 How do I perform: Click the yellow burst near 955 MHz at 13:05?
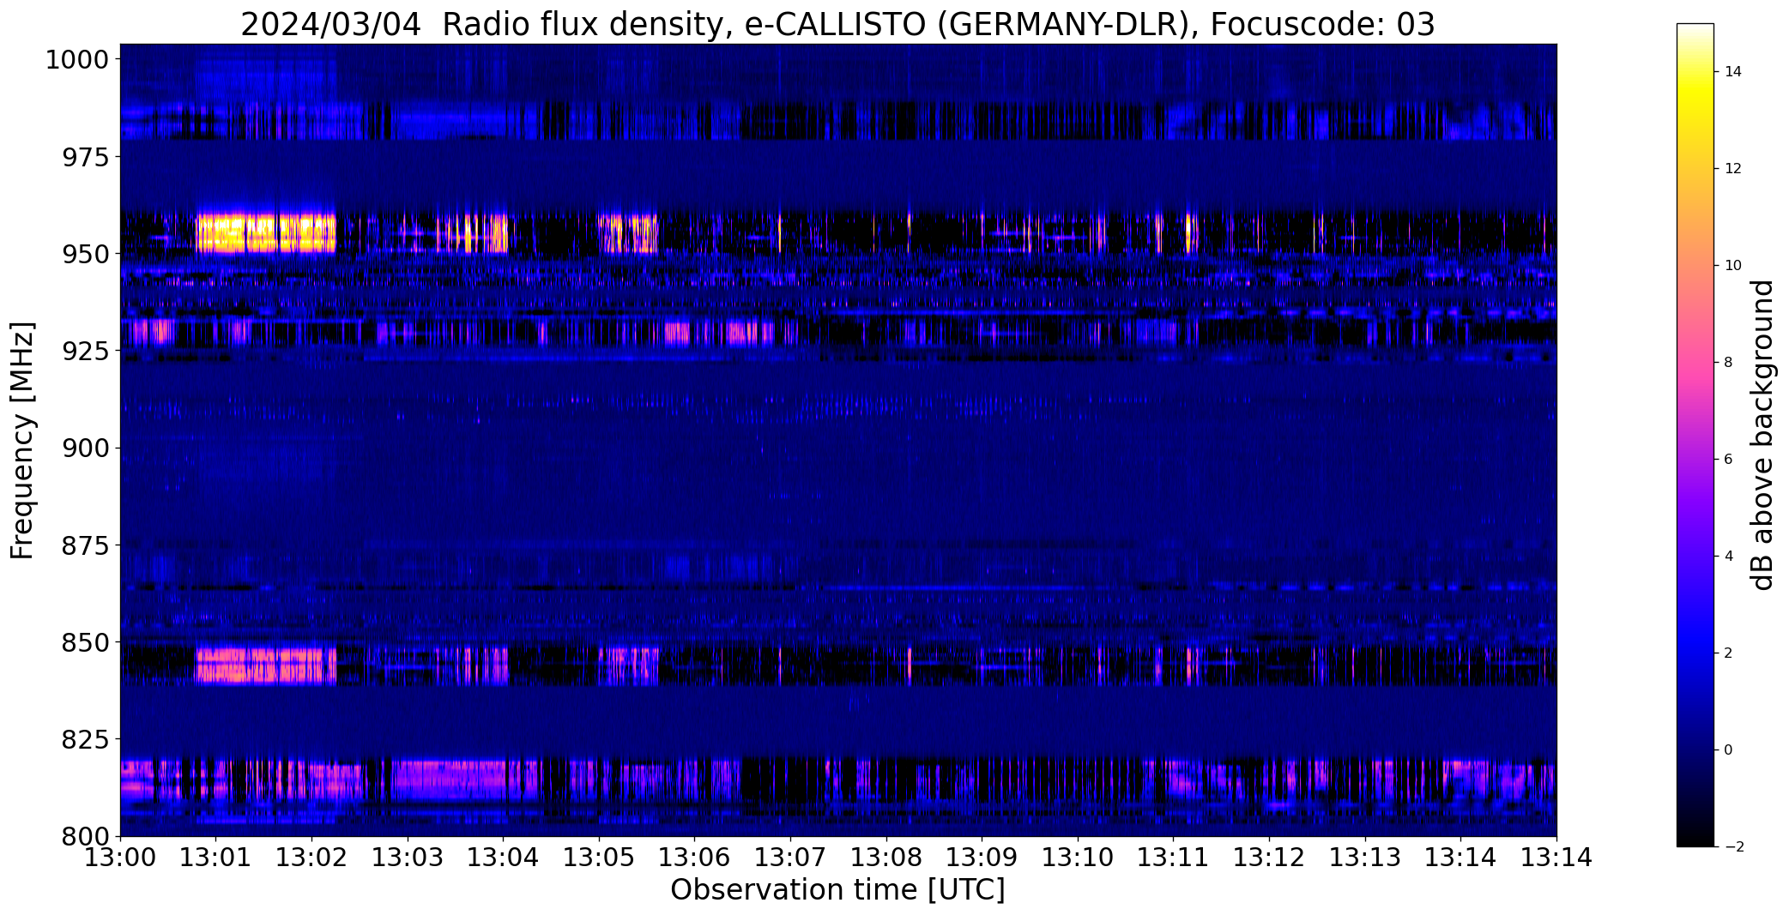[628, 233]
